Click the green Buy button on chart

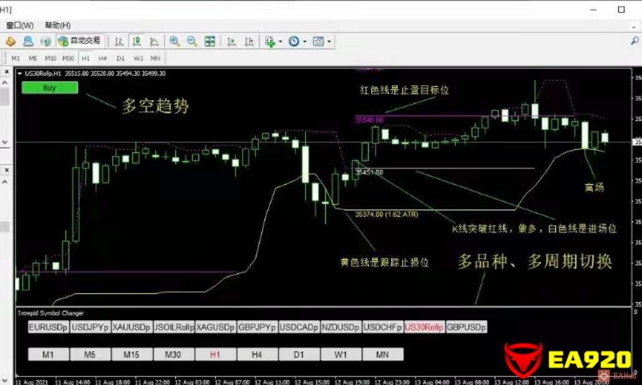[x=50, y=88]
